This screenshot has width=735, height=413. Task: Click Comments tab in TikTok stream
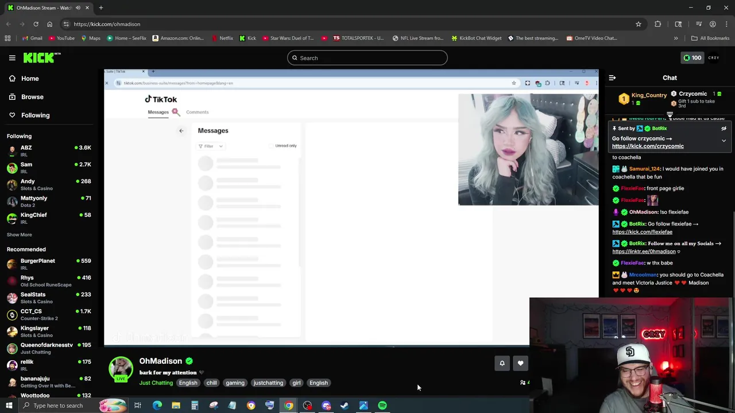coord(197,112)
